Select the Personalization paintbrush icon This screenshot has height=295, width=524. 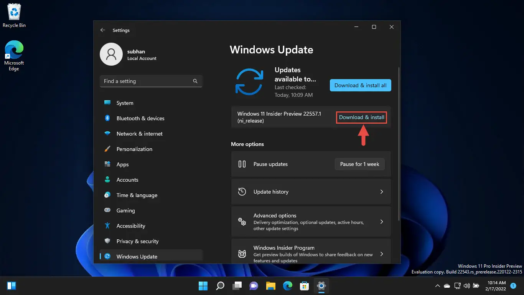[108, 149]
